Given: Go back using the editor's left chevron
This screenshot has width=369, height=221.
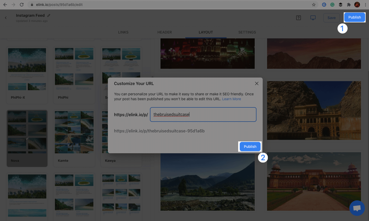Looking at the screenshot, I should [x=6, y=18].
